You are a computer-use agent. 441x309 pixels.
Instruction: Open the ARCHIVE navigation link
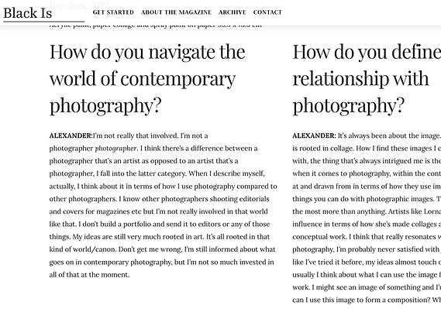[x=233, y=12]
